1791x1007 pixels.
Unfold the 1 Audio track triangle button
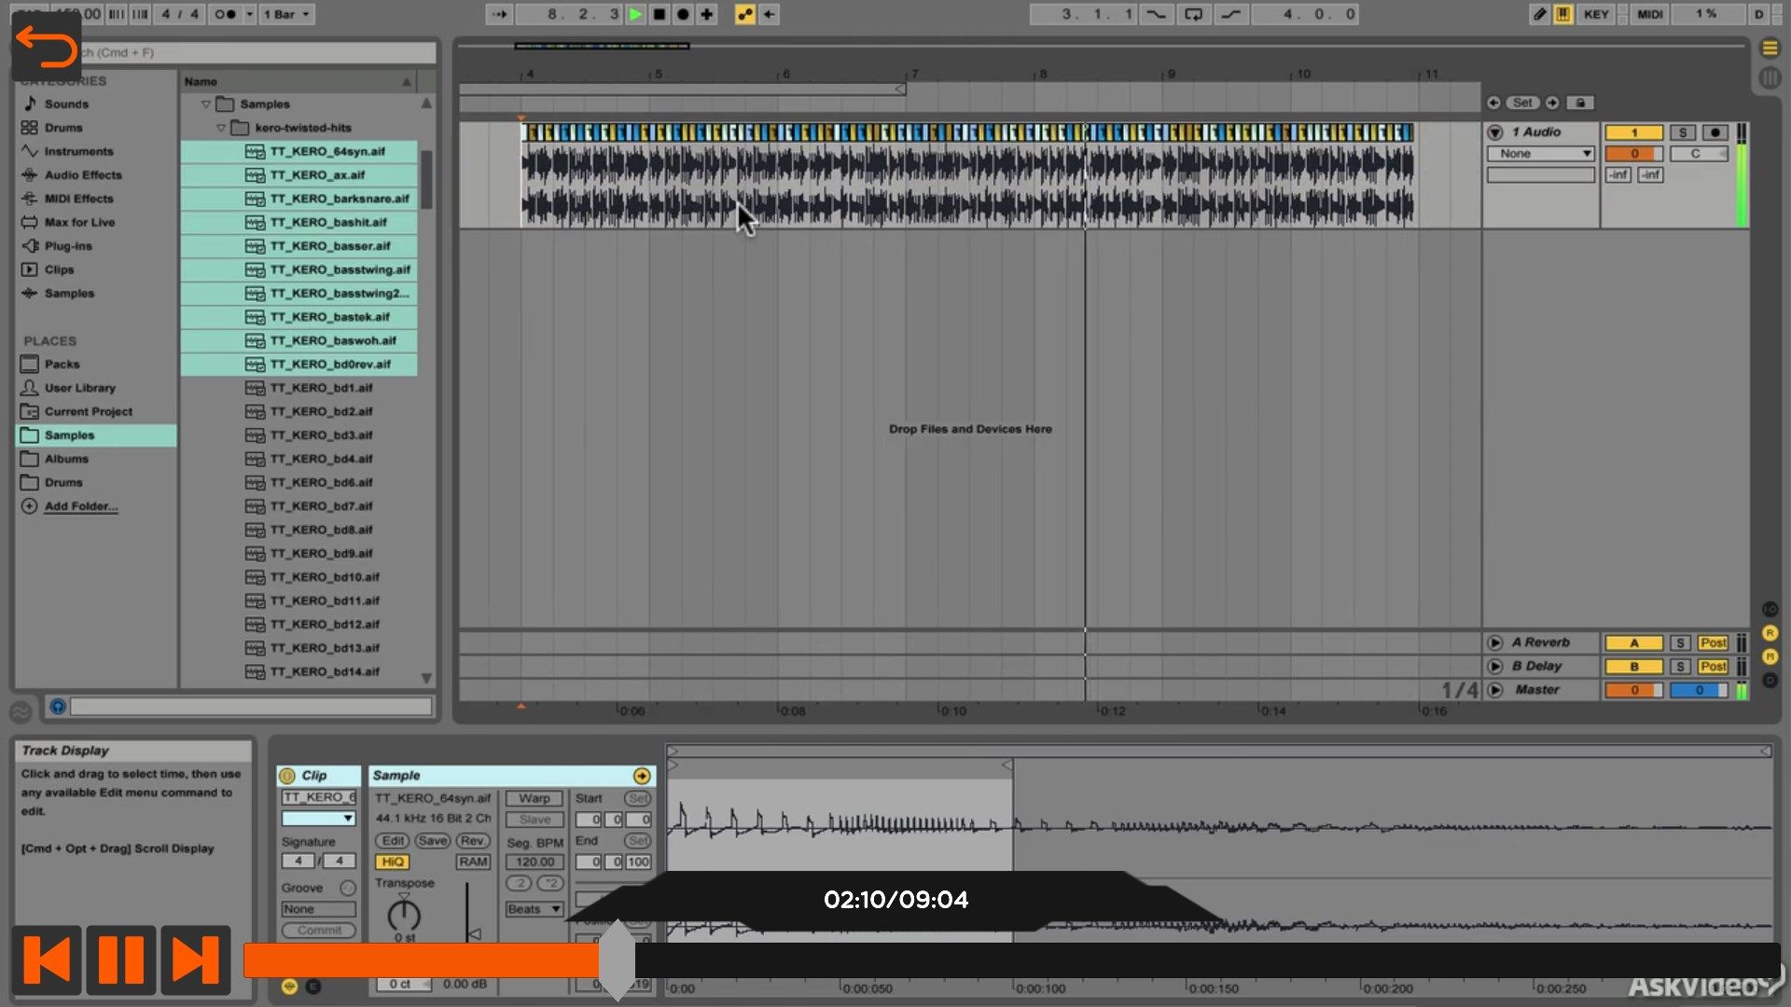[1495, 132]
